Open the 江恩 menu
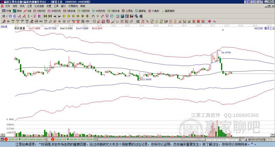Image resolution: width=275 pixels, height=147 pixels. pos(29,6)
